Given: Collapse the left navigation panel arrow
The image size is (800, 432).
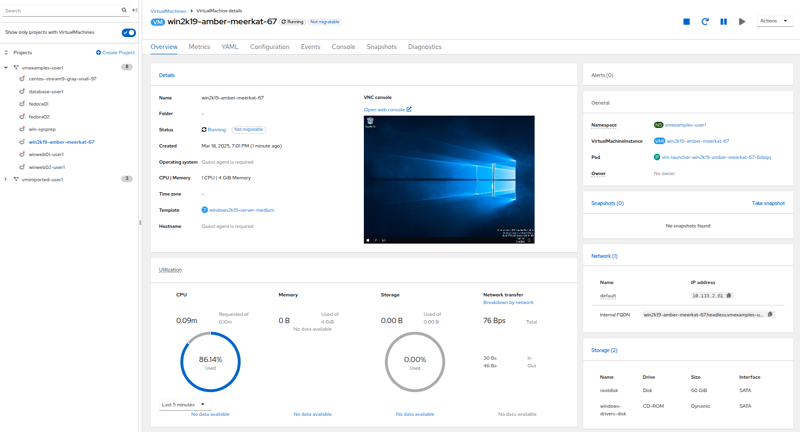Looking at the screenshot, I should (135, 10).
